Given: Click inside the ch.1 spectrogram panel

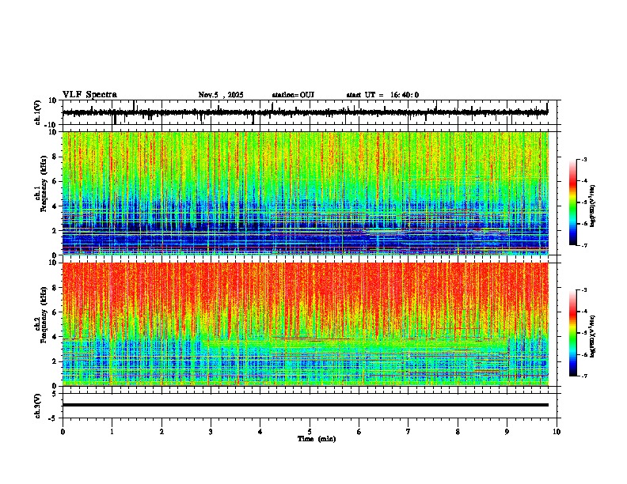Looking at the screenshot, I should pyautogui.click(x=305, y=193).
